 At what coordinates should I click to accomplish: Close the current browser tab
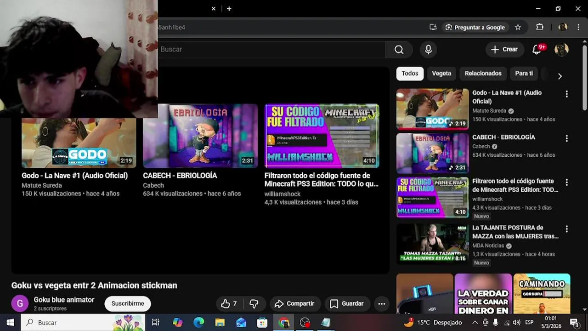(x=213, y=9)
